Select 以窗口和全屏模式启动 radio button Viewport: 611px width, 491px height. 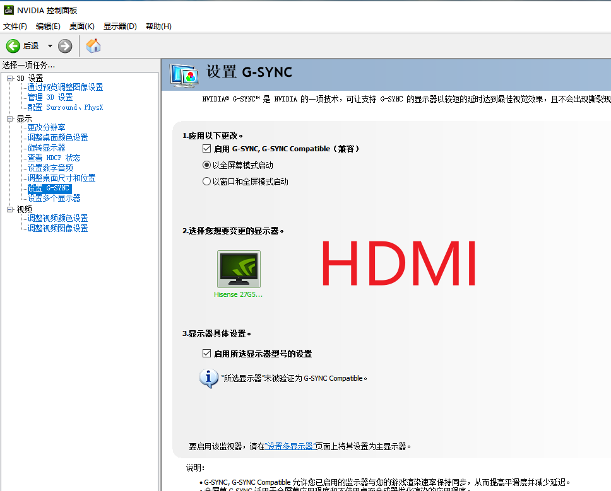click(x=206, y=182)
